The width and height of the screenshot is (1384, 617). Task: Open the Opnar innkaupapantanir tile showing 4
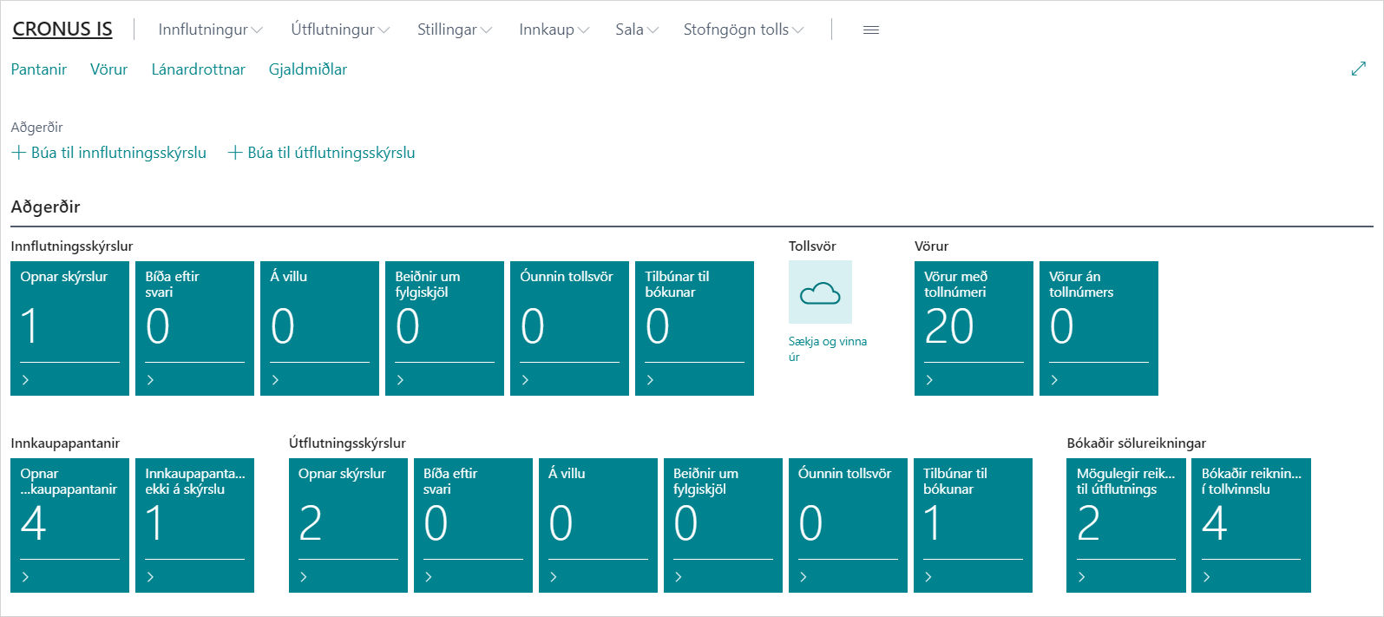pos(69,525)
